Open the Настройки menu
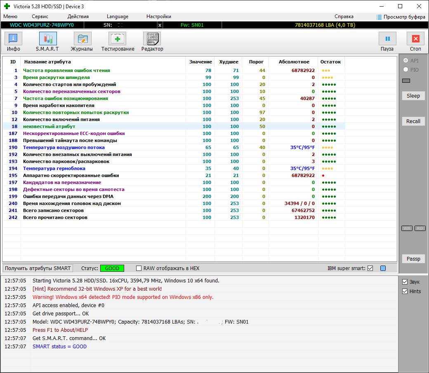Screen dimensions: 429x373 point(159,16)
